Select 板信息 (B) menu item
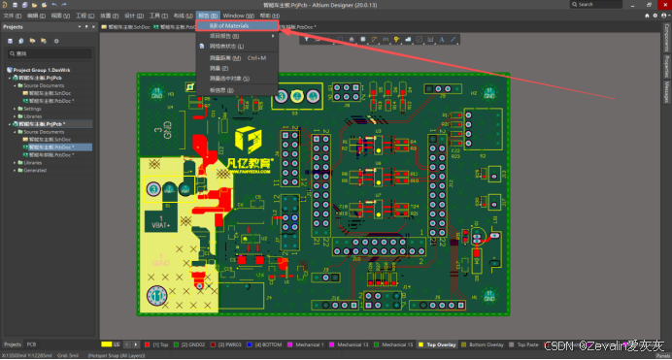Image resolution: width=672 pixels, height=360 pixels. click(237, 90)
